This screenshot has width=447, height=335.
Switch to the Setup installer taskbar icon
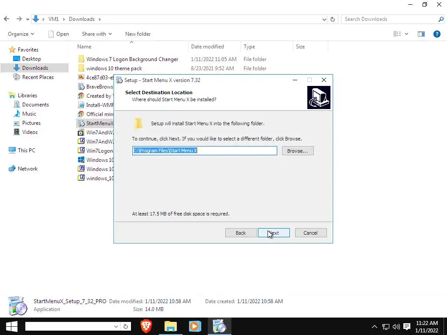[219, 326]
